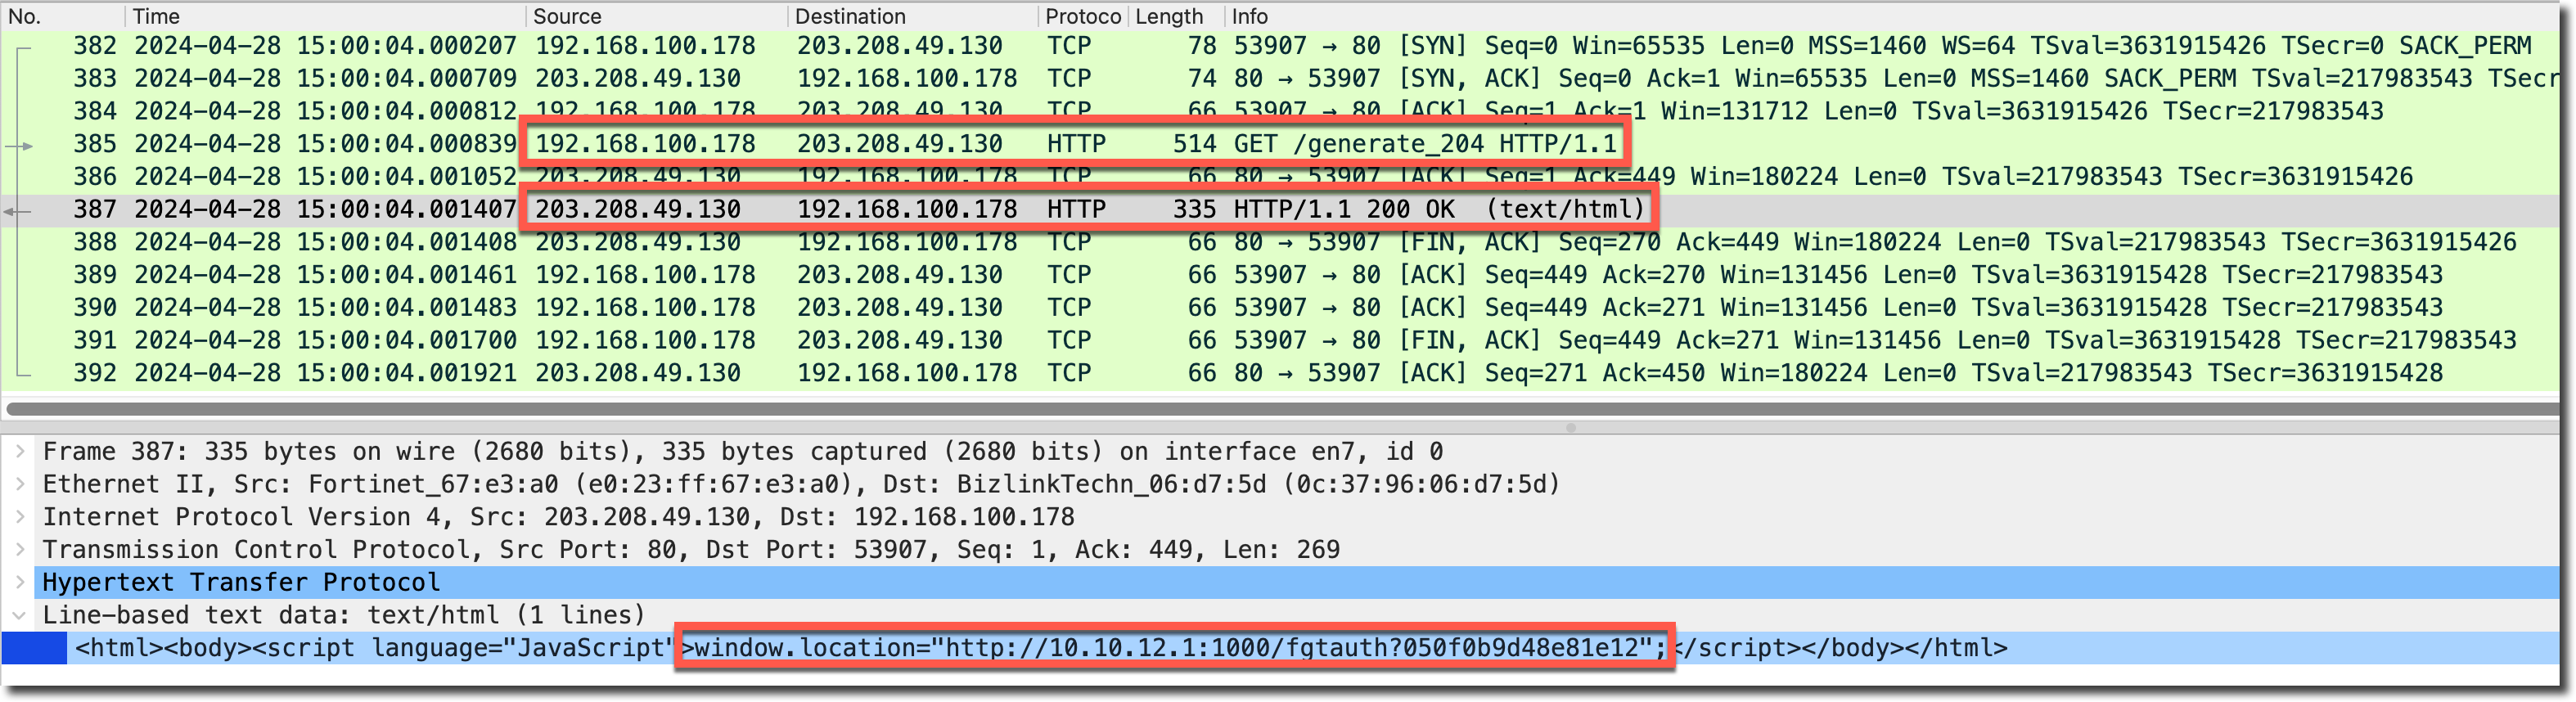2576x702 pixels.
Task: Sort by the Protocol column header
Action: tap(1082, 16)
